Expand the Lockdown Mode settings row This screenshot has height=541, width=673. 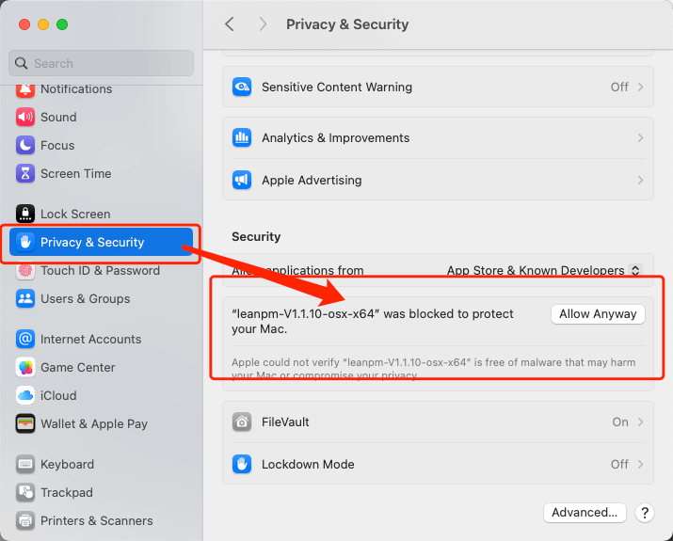pos(438,465)
